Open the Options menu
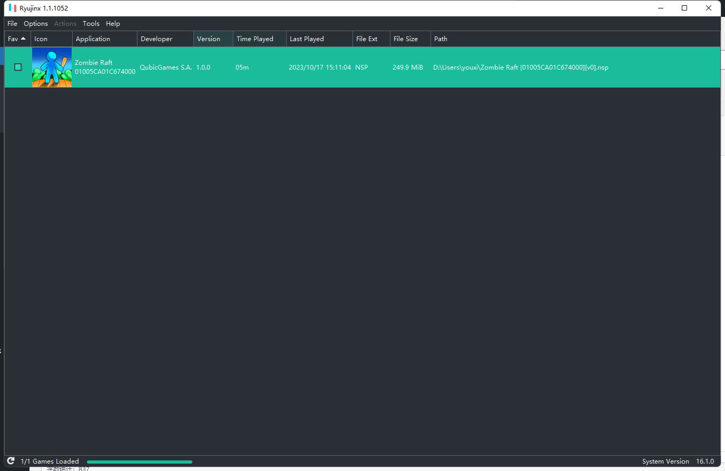Viewport: 725px width, 471px height. point(36,24)
